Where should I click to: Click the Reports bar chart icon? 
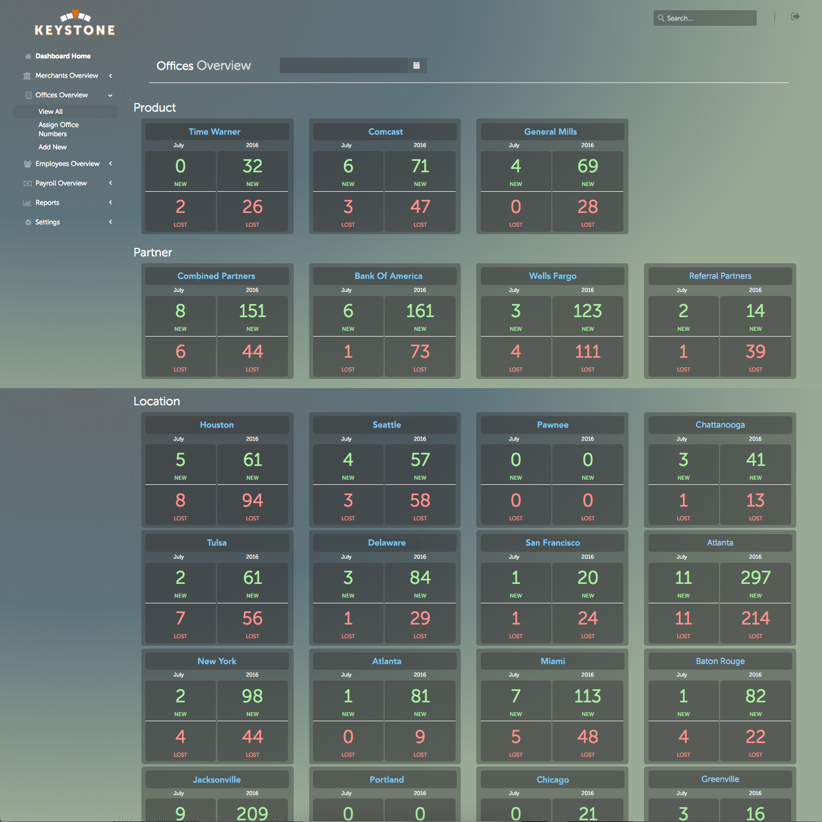(27, 203)
